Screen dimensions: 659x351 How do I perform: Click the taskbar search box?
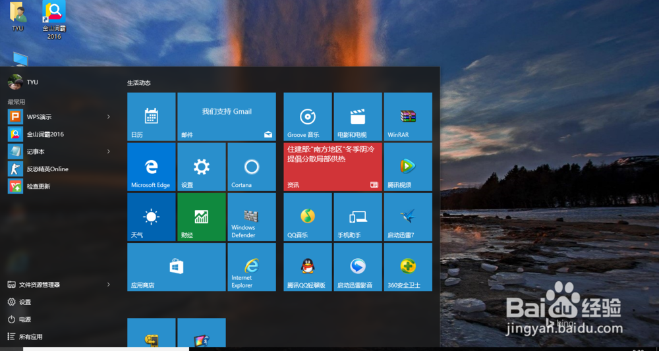coord(106,349)
